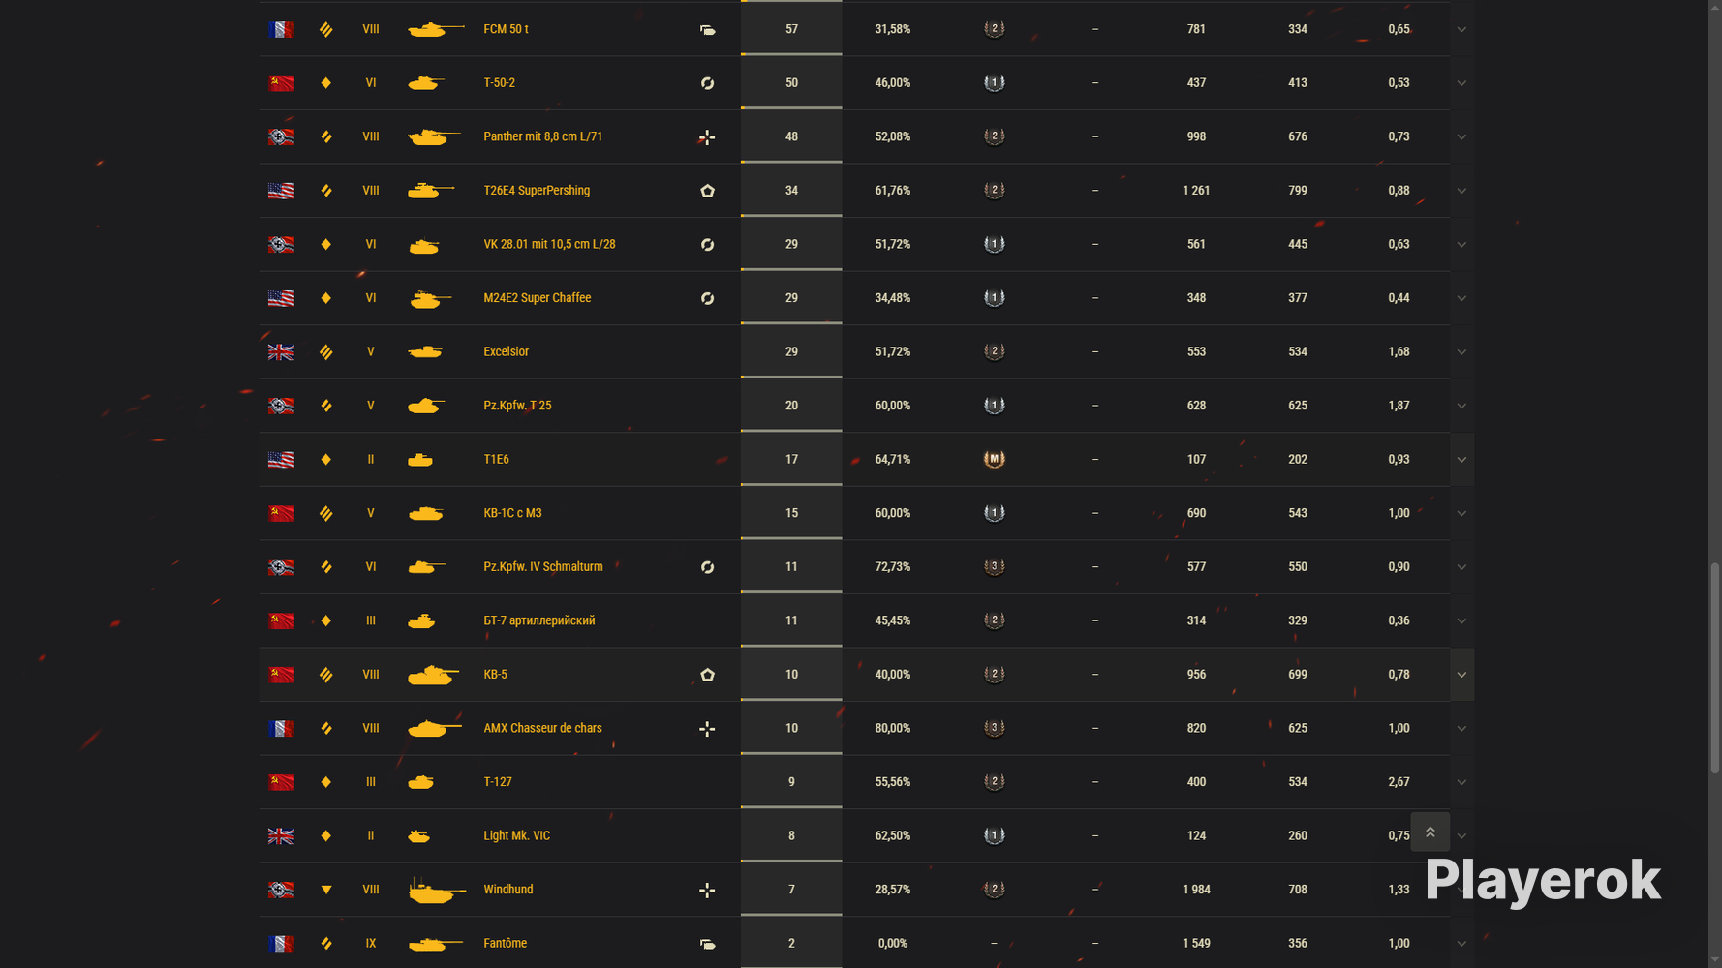Viewport: 1722px width, 968px height.
Task: Click the T26E4 SuperPershing premium badge icon
Action: coord(707,191)
